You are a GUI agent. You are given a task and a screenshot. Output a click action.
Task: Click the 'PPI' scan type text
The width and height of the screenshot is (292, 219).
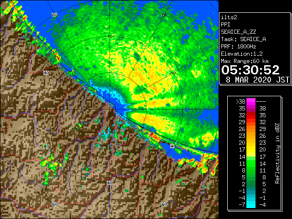[225, 25]
